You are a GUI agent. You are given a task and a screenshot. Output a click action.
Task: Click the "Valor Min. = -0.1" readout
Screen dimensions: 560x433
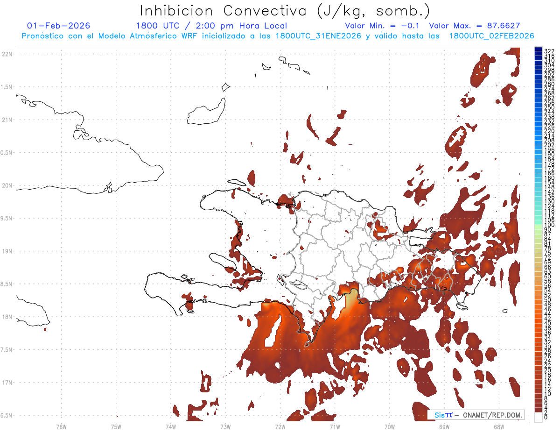pyautogui.click(x=383, y=26)
